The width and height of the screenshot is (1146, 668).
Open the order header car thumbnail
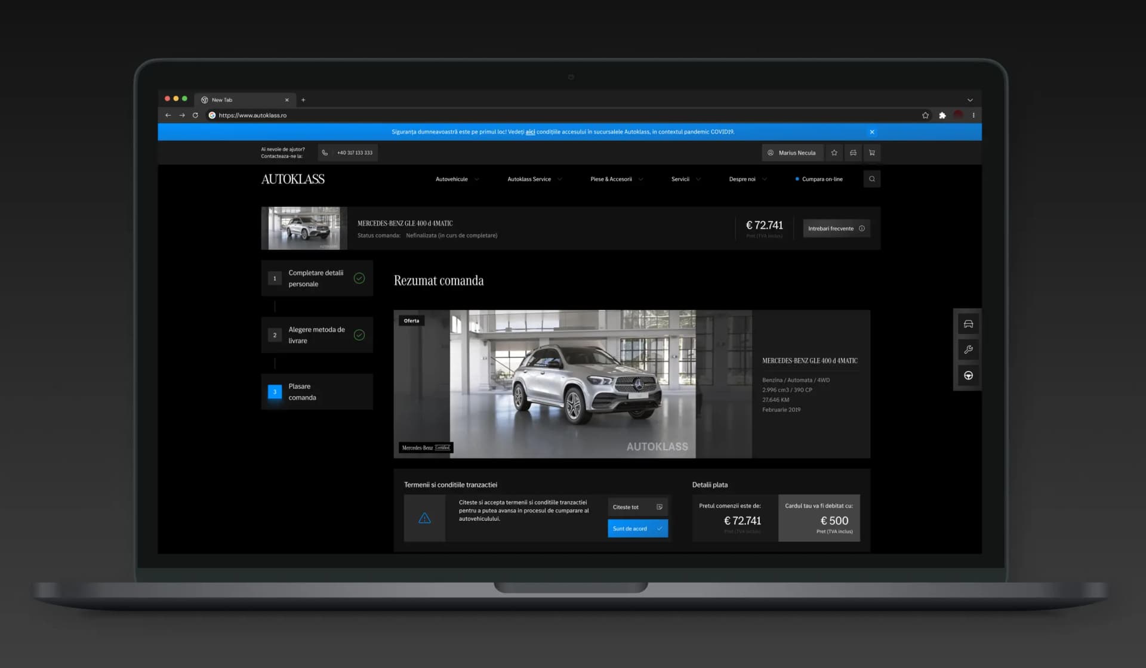tap(304, 228)
